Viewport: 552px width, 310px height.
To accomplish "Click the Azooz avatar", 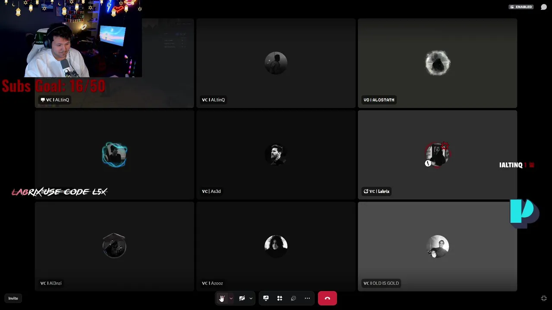I will click(x=276, y=246).
